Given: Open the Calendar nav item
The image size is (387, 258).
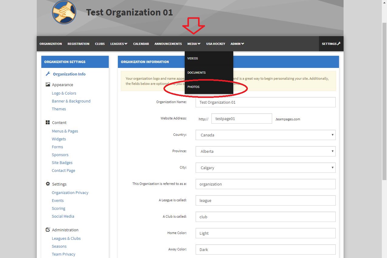Looking at the screenshot, I should pos(141,44).
